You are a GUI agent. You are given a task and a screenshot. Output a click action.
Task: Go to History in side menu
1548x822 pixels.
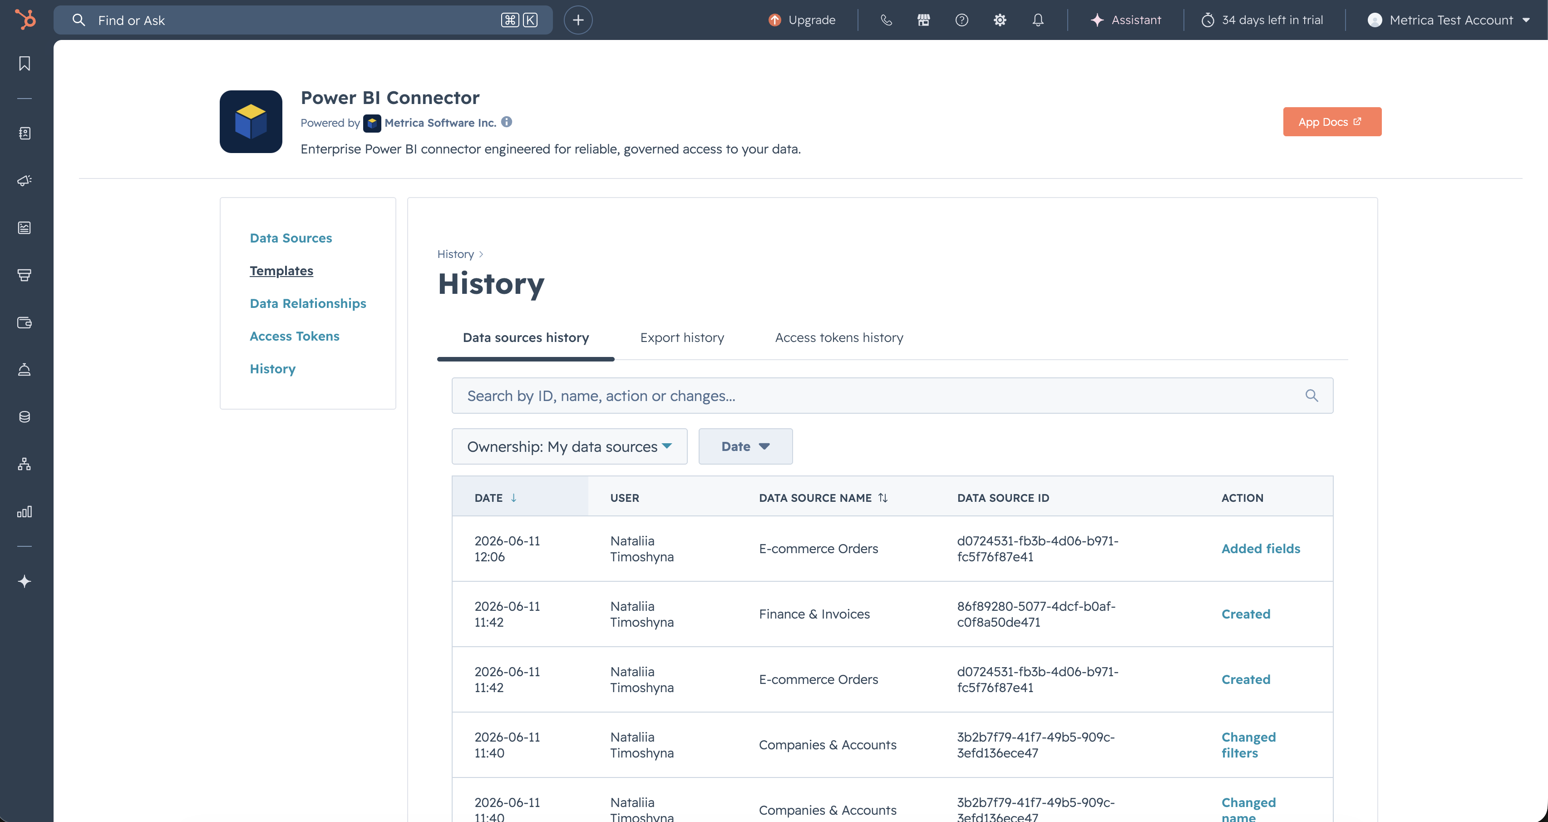[x=272, y=369]
